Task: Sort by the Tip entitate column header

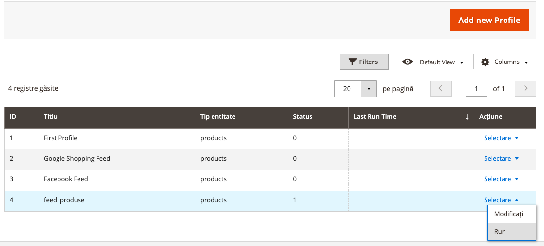Action: point(241,117)
